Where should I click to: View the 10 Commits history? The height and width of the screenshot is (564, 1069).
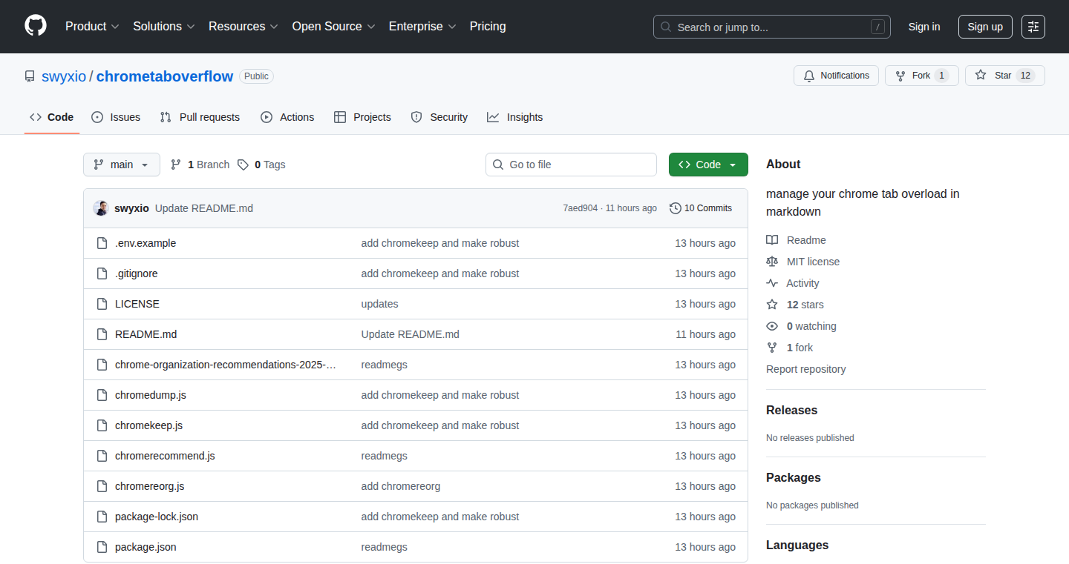tap(701, 208)
